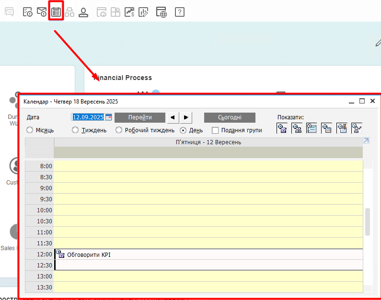Enable the Подання групи checkbox

tap(215, 130)
